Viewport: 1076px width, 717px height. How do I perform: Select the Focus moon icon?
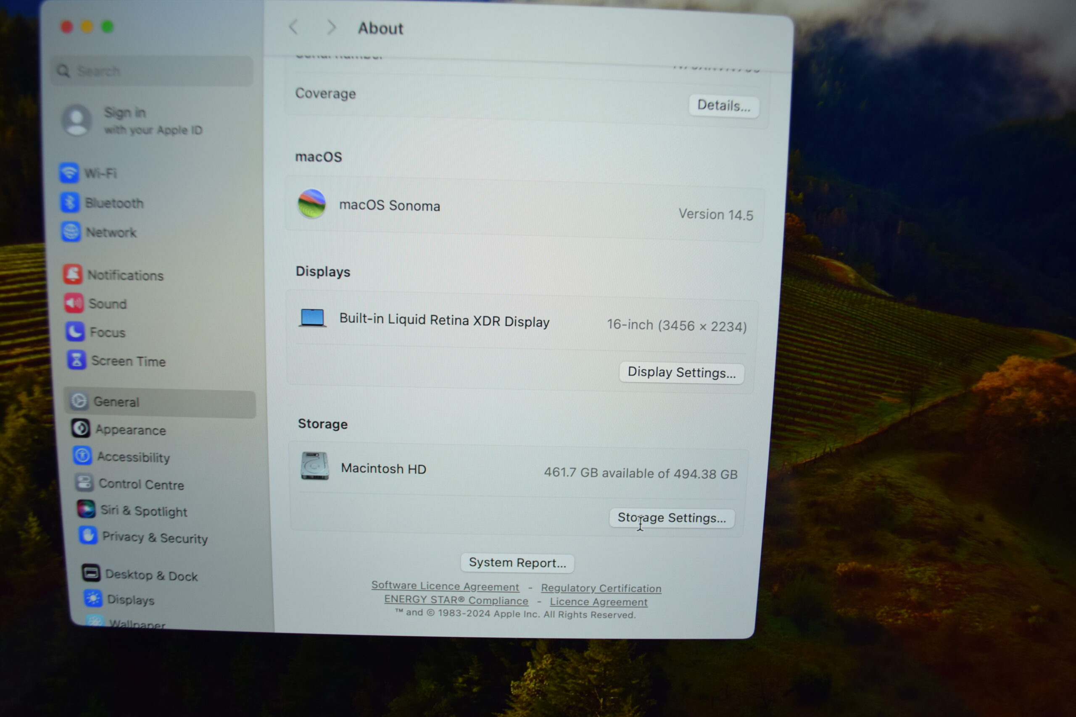pyautogui.click(x=76, y=332)
